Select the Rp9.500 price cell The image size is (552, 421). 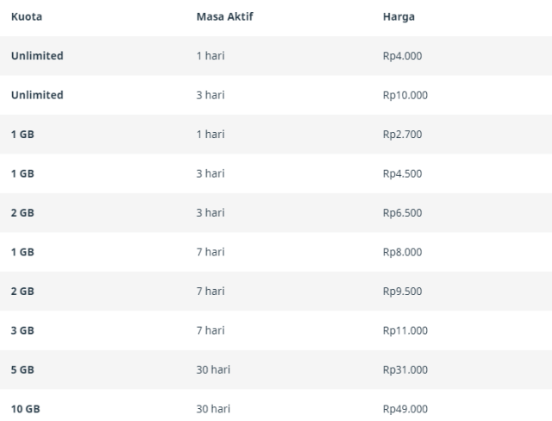pyautogui.click(x=403, y=292)
